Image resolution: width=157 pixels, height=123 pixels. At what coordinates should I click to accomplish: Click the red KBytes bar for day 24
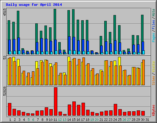(x=115, y=110)
